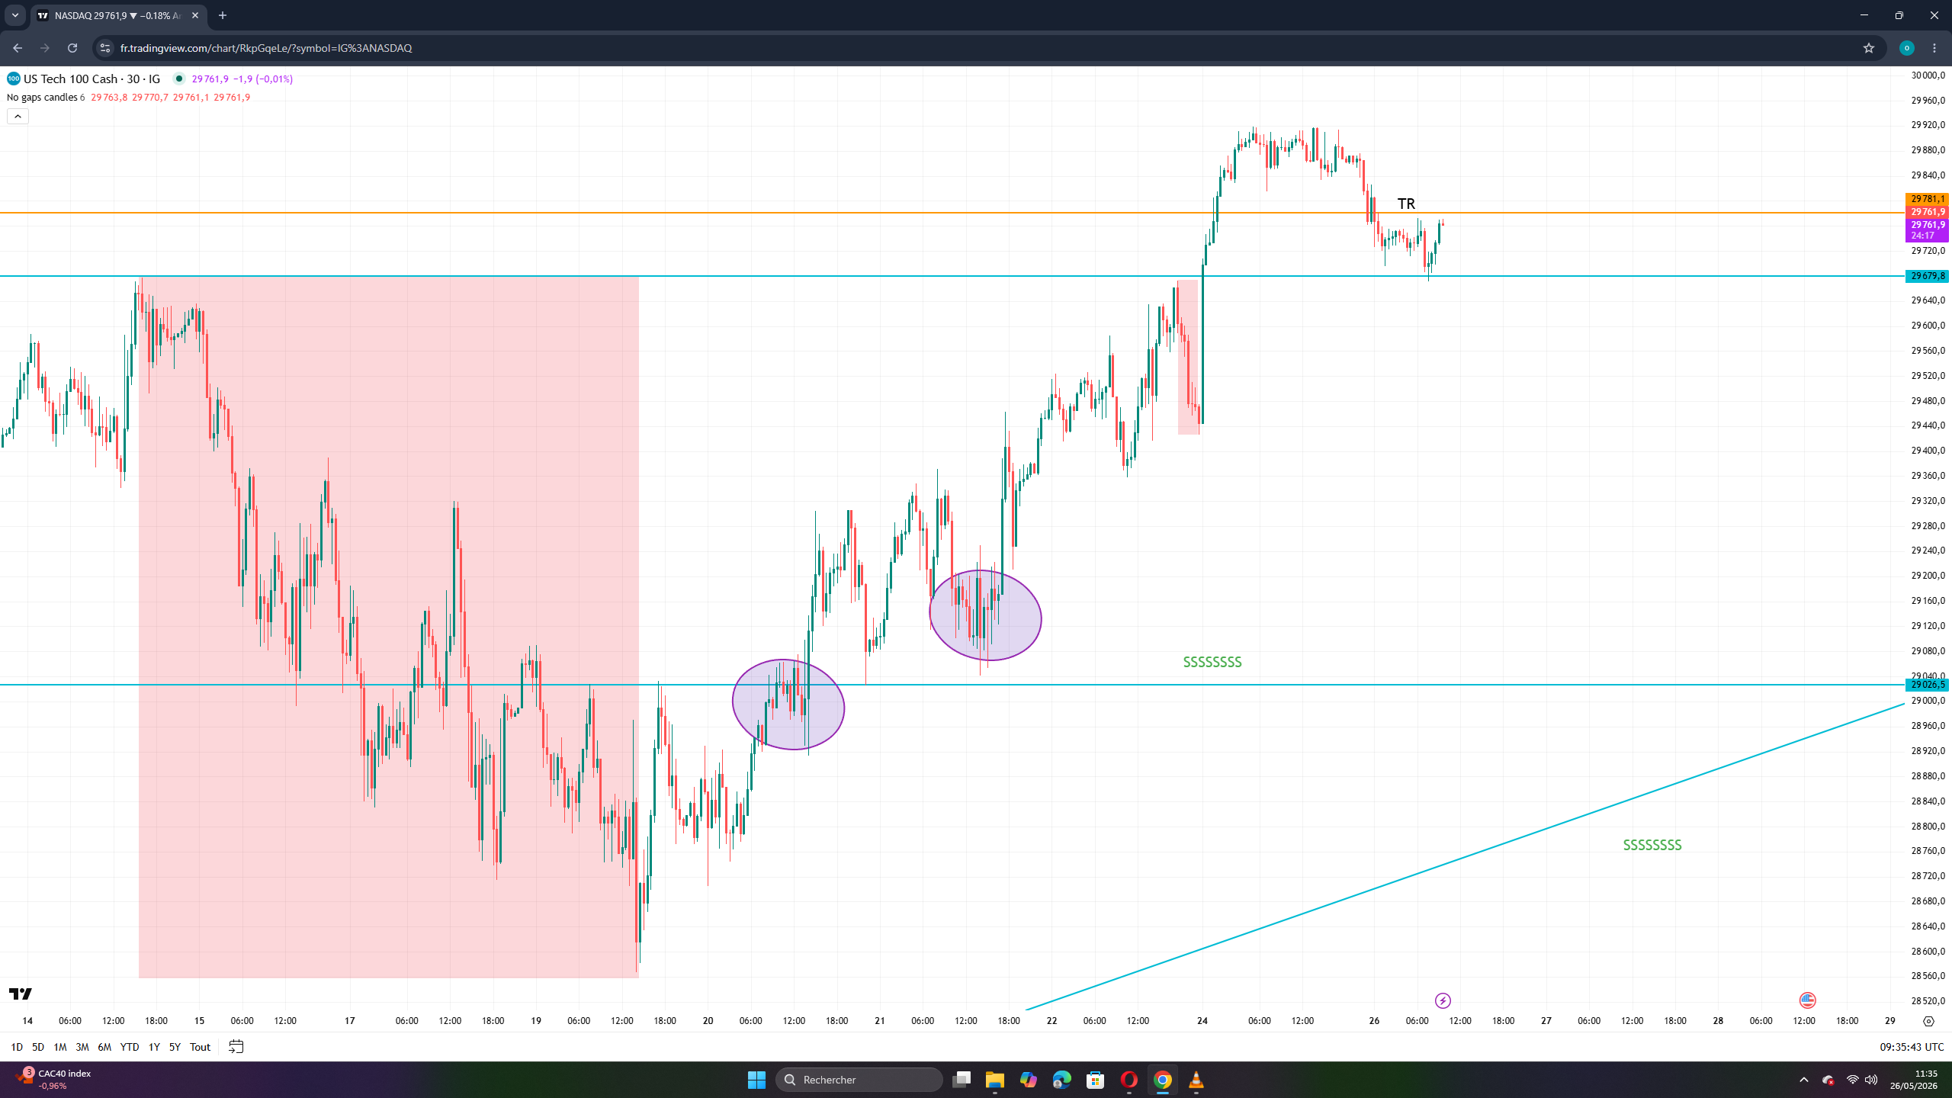Open VLC media player from taskbar
Image resolution: width=1952 pixels, height=1098 pixels.
[1196, 1080]
